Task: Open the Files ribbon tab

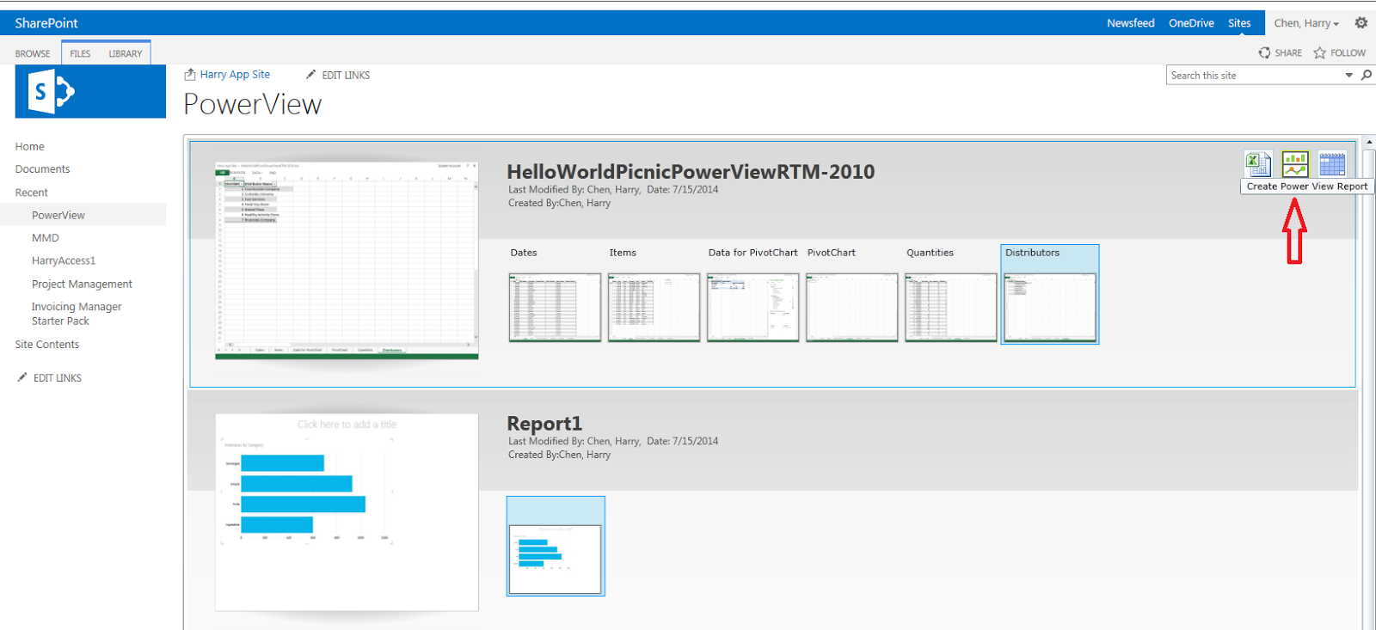Action: click(80, 53)
